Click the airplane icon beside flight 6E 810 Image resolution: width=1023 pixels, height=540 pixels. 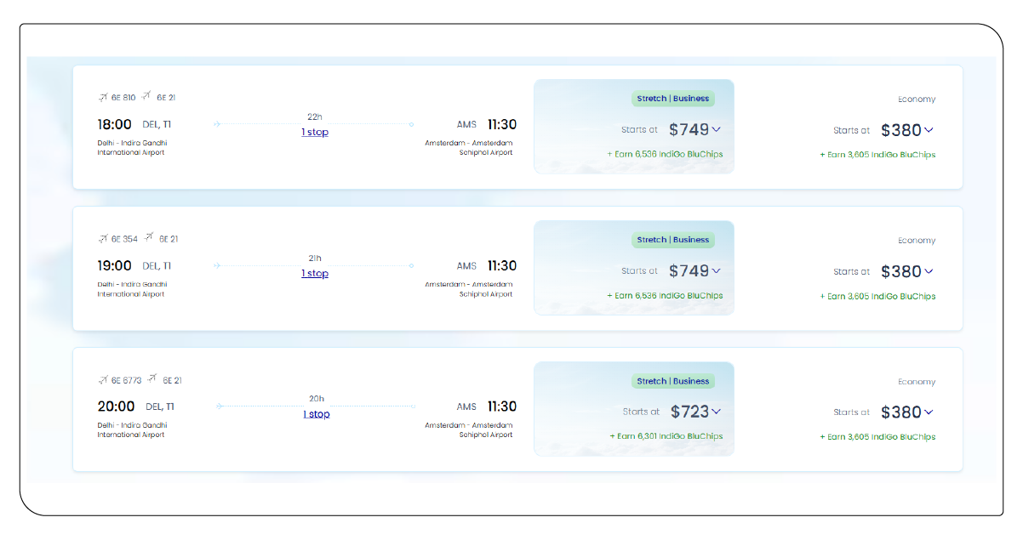pos(102,97)
